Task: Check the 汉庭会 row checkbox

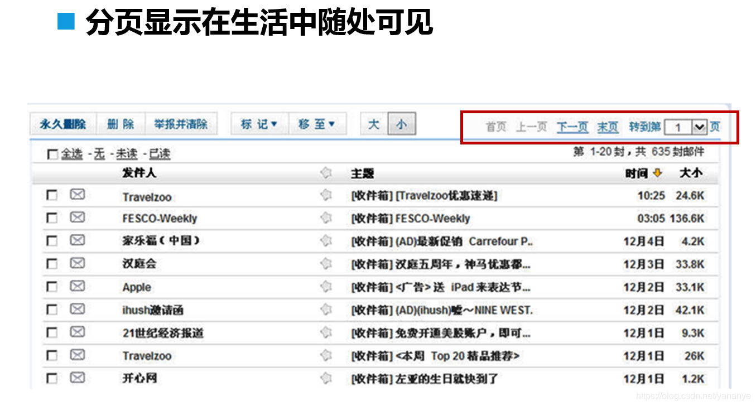Action: coord(52,264)
